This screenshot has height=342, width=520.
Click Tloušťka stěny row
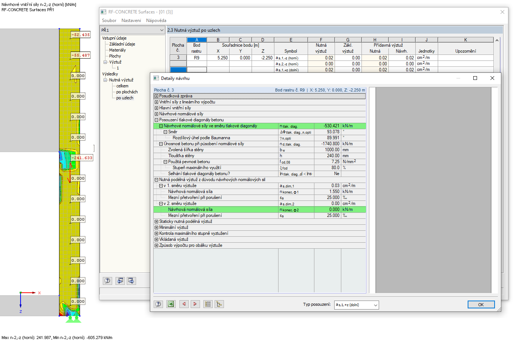(x=259, y=156)
